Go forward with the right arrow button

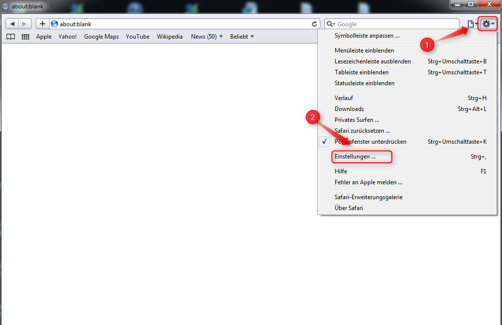[x=25, y=24]
